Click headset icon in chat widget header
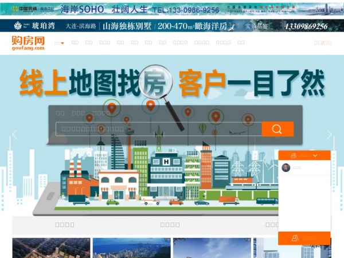344x258 pixels. [x=294, y=155]
